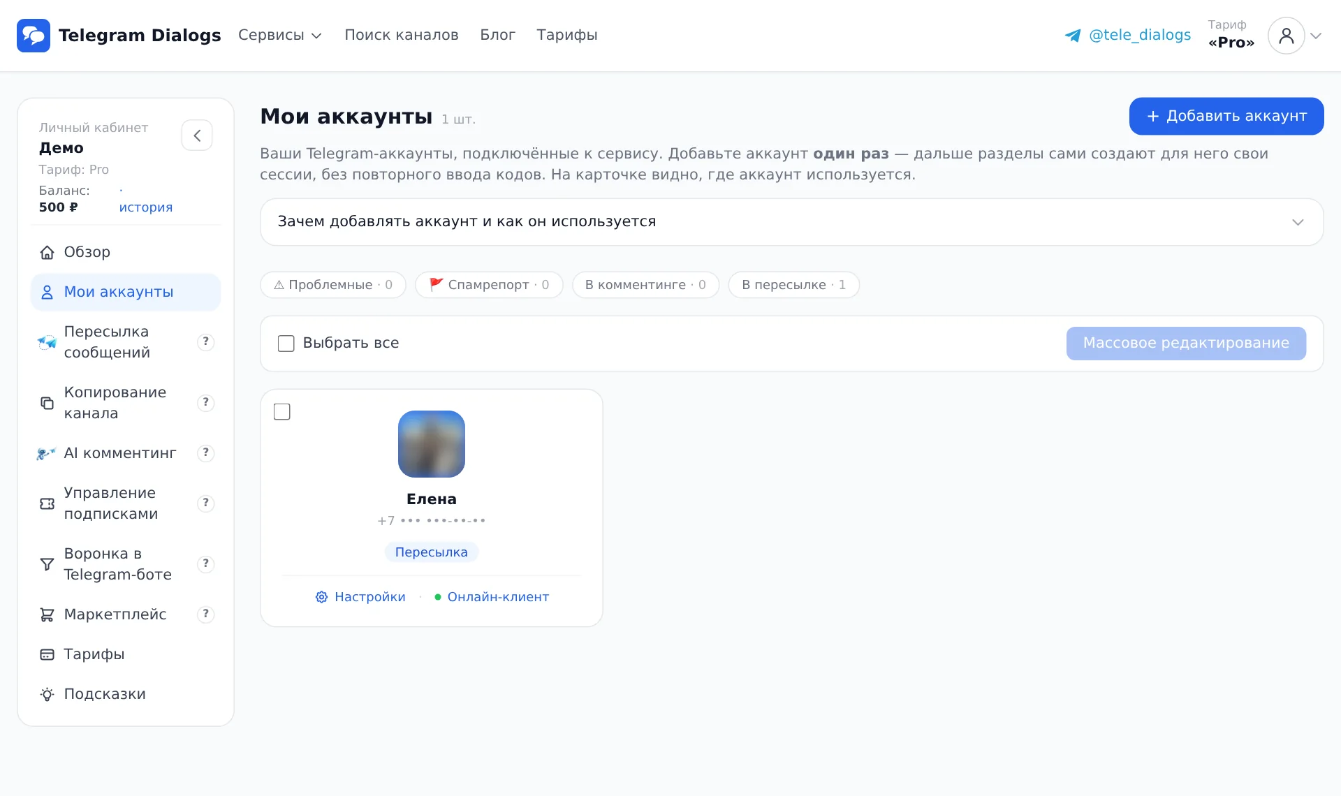
Task: Open Тарифы in top navigation
Action: (x=567, y=35)
